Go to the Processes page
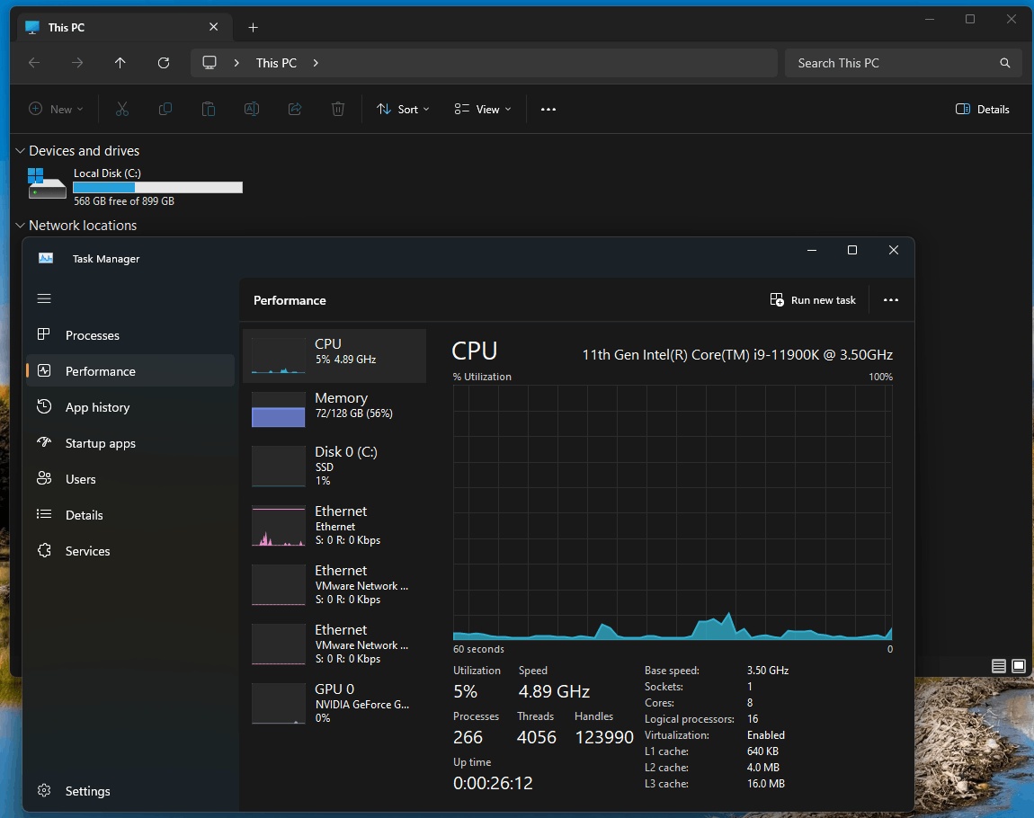The image size is (1034, 818). (x=92, y=335)
